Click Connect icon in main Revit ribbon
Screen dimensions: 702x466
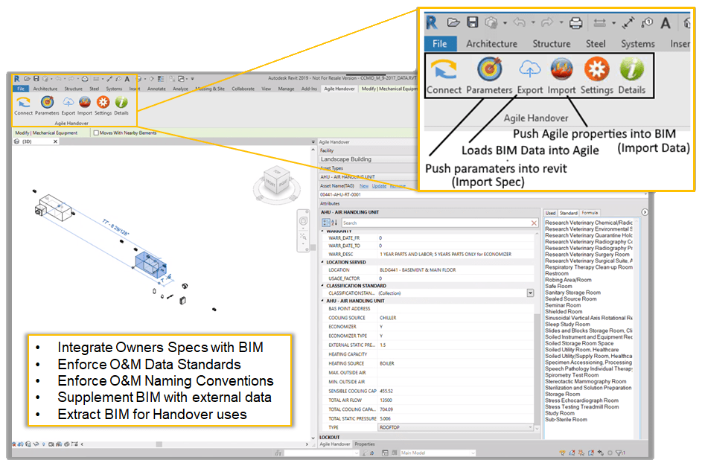[x=23, y=103]
